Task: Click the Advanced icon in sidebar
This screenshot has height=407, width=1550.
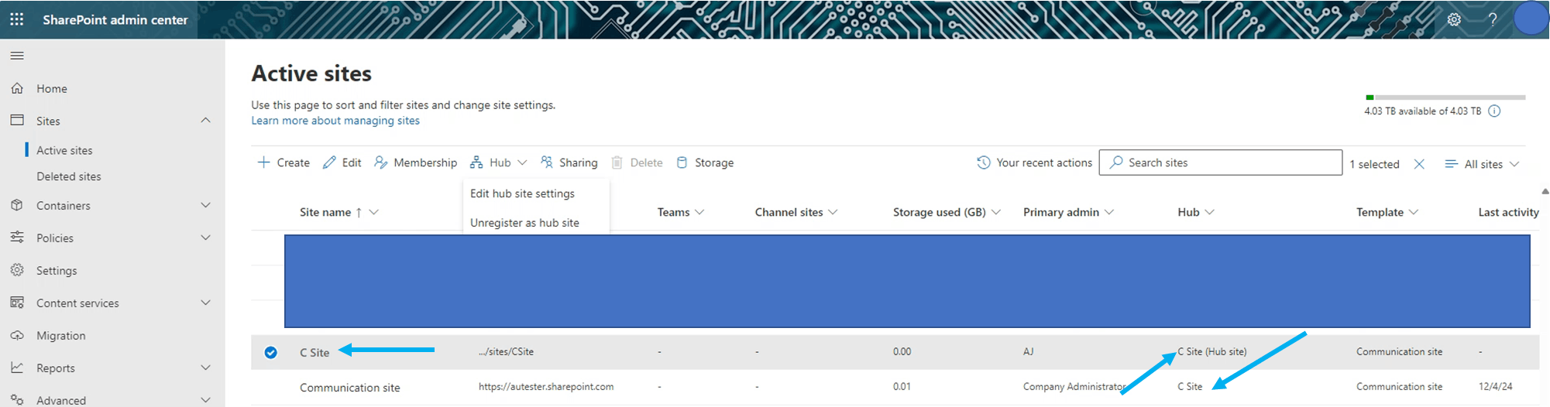Action: [17, 399]
